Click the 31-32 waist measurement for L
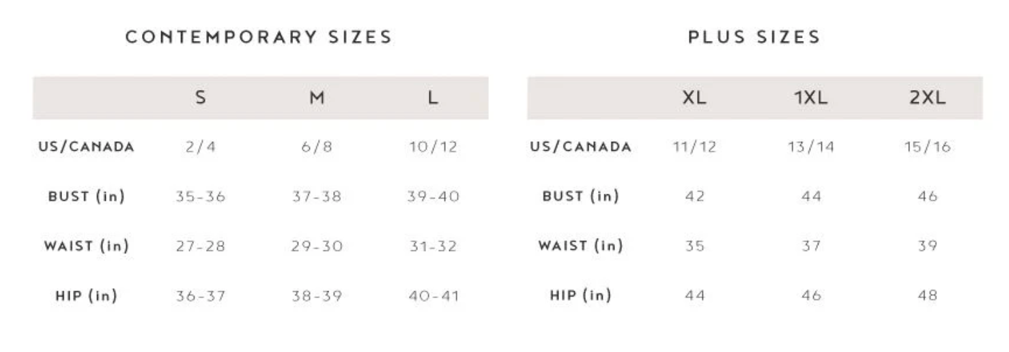Viewport: 1009px width, 352px height. click(x=433, y=246)
